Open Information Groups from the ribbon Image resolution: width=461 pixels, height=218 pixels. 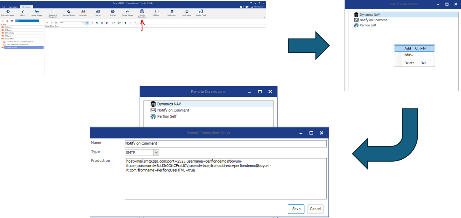8,12
